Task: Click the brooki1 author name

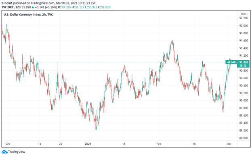Action: pyautogui.click(x=7, y=3)
